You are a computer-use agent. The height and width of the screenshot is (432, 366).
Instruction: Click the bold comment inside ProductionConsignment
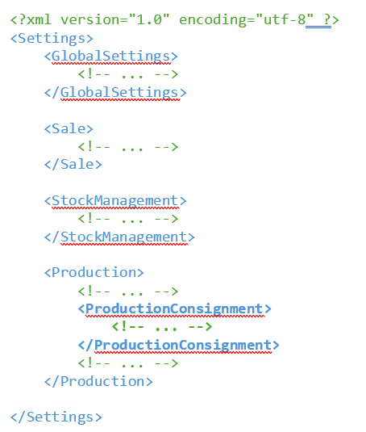pos(162,327)
